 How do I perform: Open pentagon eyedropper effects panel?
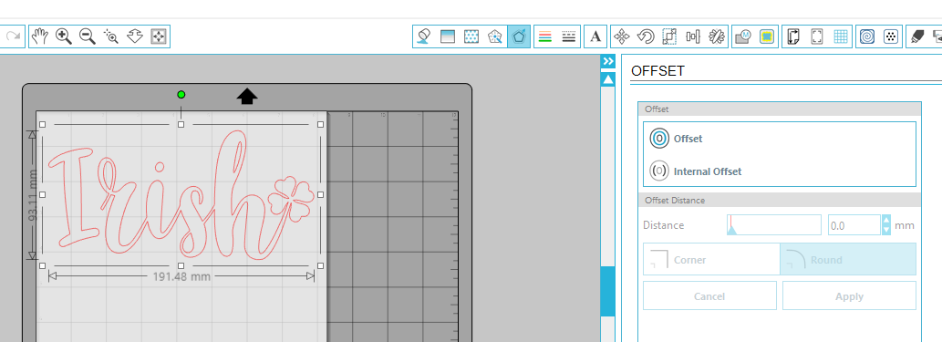(x=495, y=36)
